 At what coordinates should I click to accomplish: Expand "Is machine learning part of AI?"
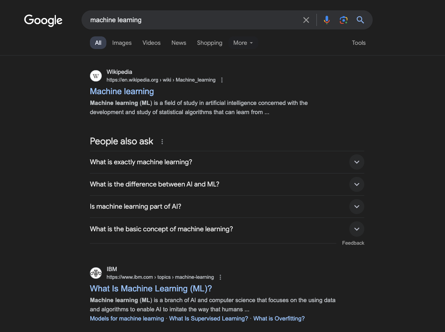(x=227, y=206)
